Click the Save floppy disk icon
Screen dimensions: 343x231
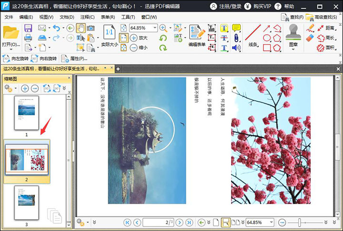point(28,28)
